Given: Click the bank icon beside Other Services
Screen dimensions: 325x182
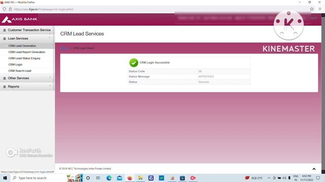Looking at the screenshot, I should tap(5, 78).
